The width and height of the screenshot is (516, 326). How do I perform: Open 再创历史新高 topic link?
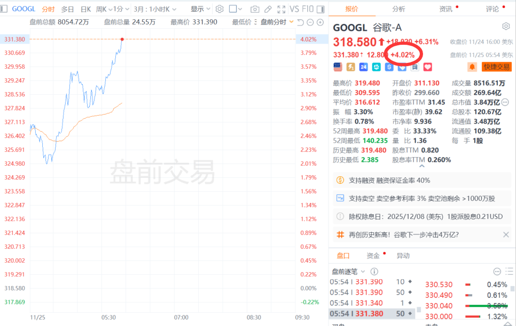click(x=404, y=235)
